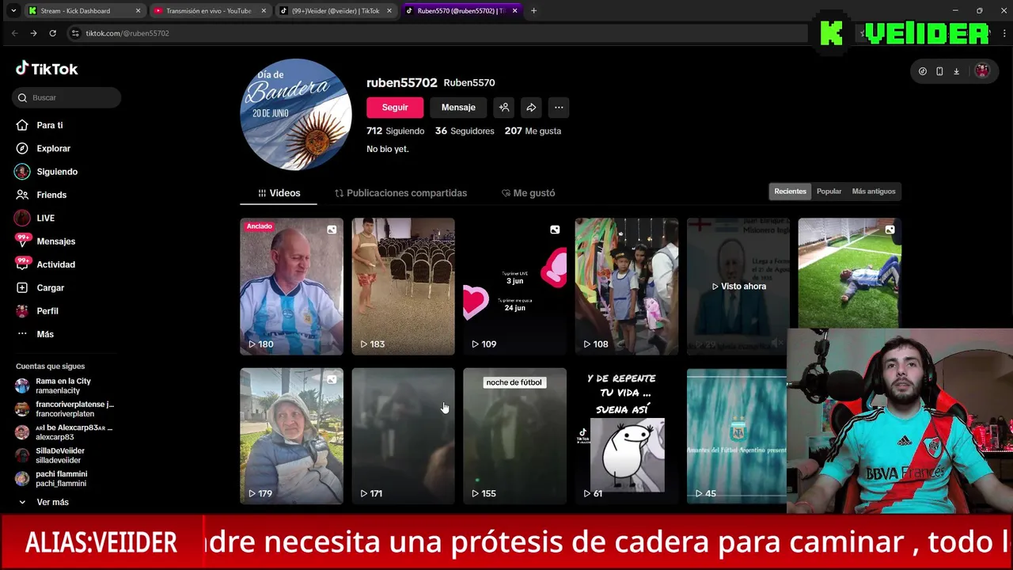Viewport: 1013px width, 570px height.
Task: Switch to Videos tab
Action: point(279,193)
